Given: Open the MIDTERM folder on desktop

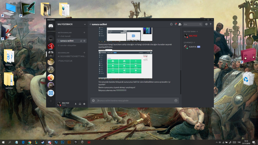Looking at the screenshot, I should pyautogui.click(x=9, y=81).
